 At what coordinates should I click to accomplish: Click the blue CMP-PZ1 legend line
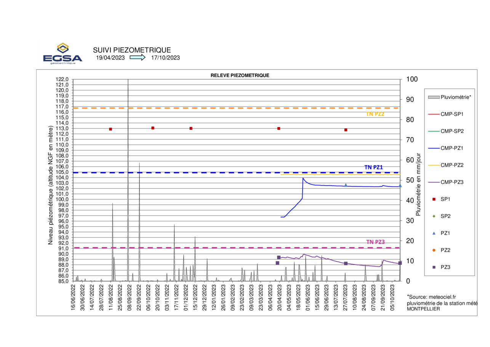coord(433,148)
